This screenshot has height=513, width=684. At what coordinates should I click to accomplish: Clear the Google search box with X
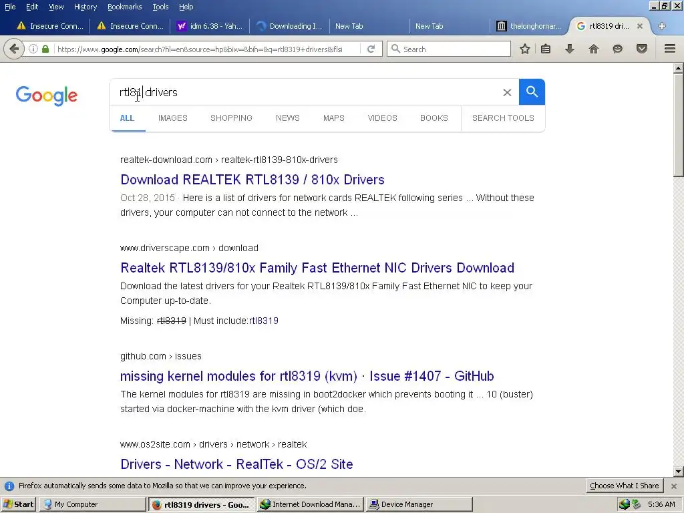click(x=507, y=92)
